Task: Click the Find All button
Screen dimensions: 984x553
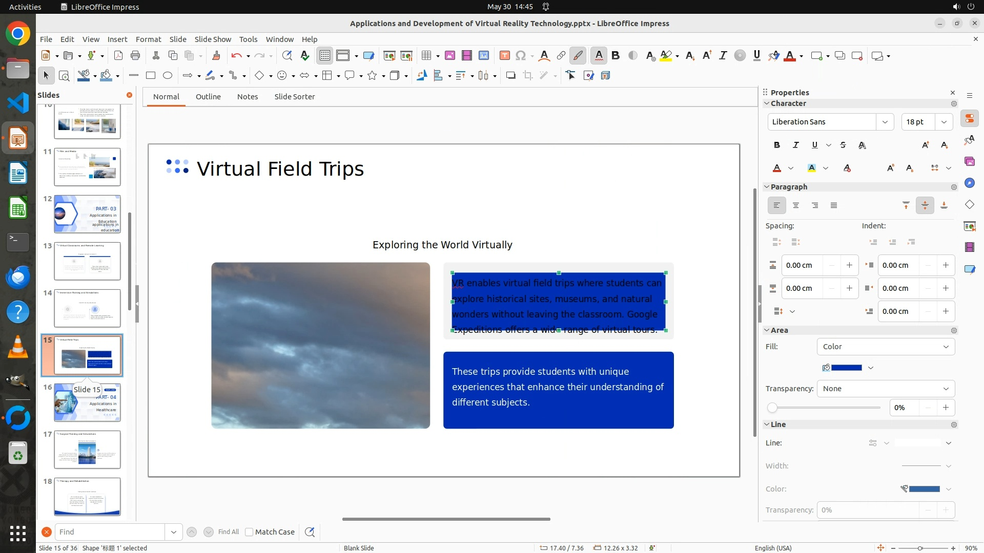Action: click(x=228, y=532)
